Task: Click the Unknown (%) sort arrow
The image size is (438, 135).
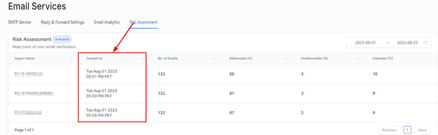Action: coord(429,58)
